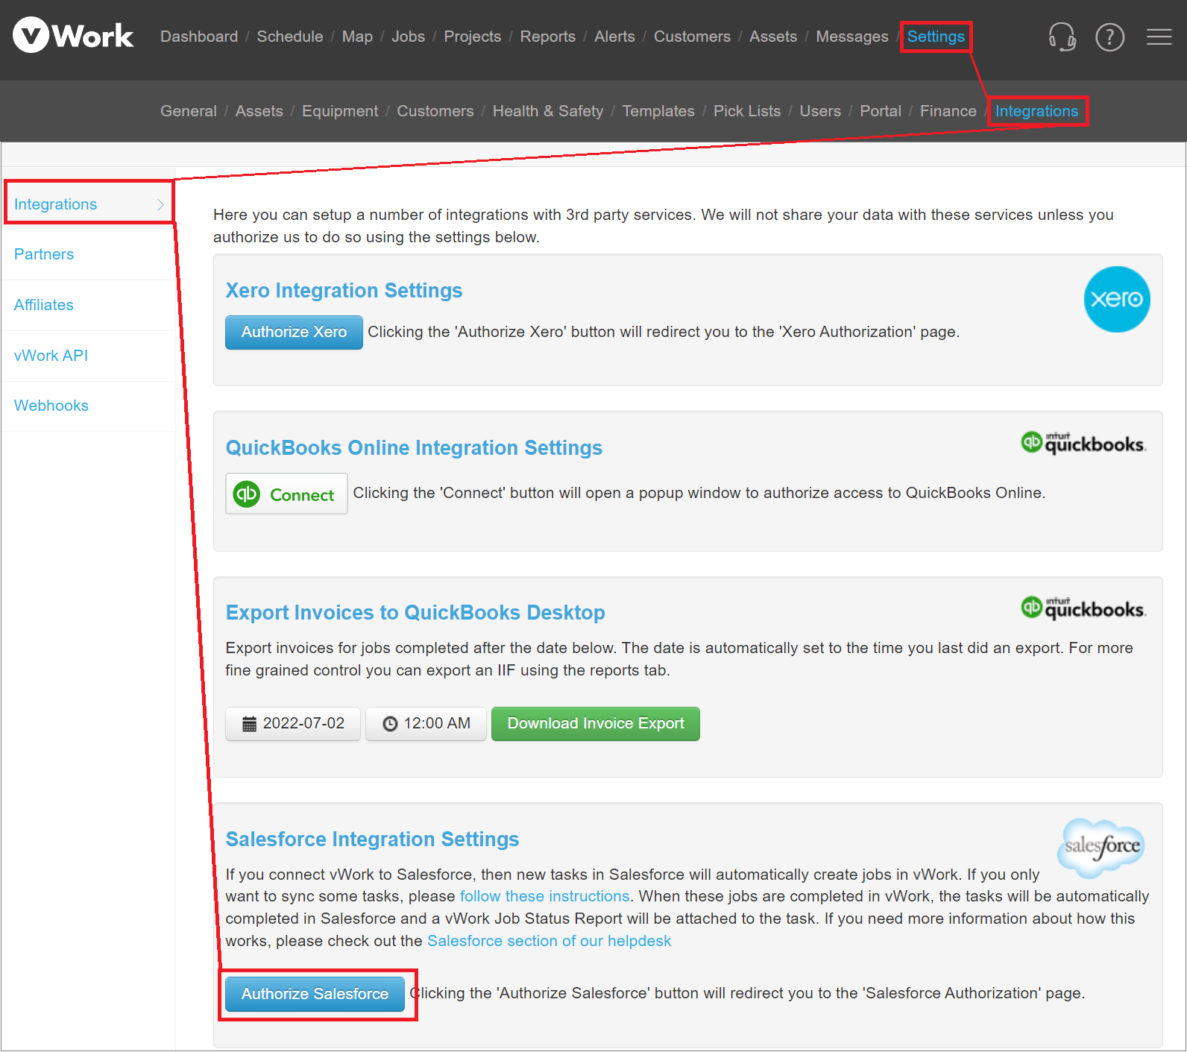Click the Salesforce Integration Settings heading
Image resolution: width=1187 pixels, height=1052 pixels.
tap(373, 840)
